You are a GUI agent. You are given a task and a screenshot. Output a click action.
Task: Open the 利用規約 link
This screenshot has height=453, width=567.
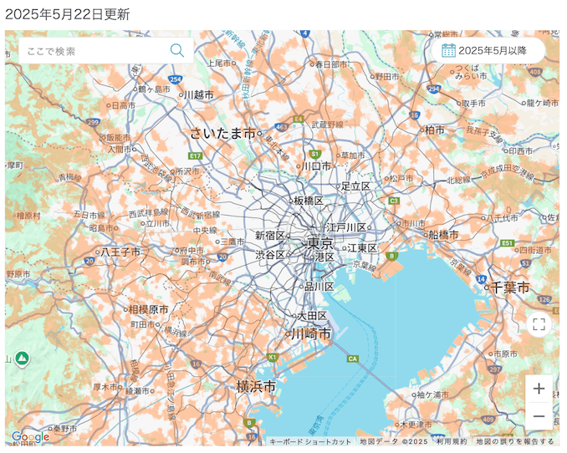(452, 441)
